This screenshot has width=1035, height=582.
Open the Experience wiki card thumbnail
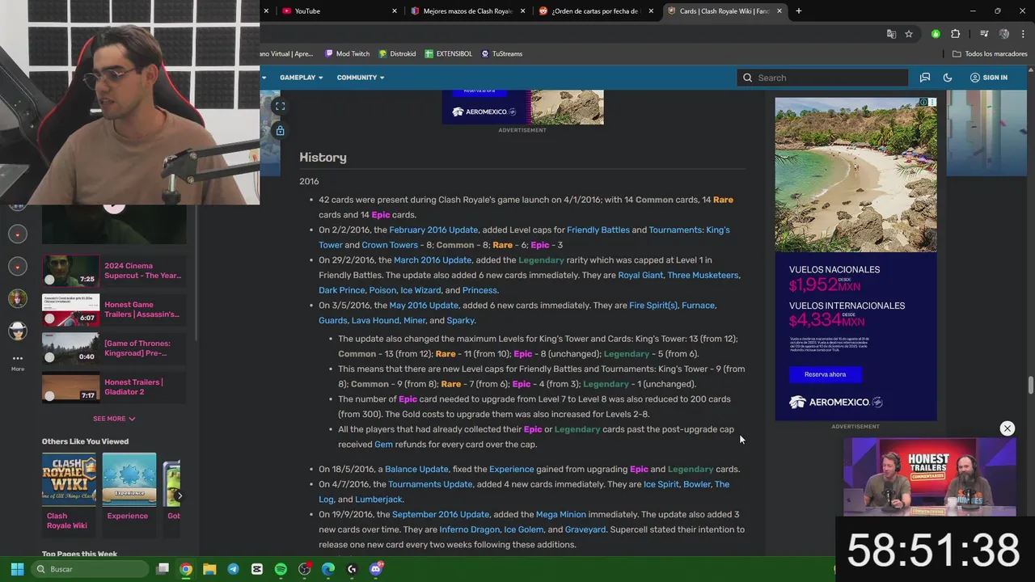(x=129, y=480)
